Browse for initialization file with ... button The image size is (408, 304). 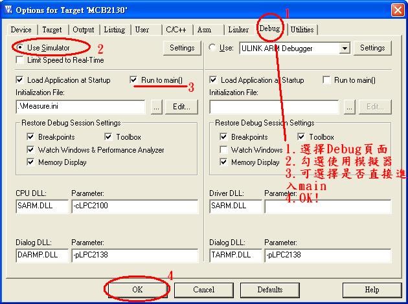(156, 107)
